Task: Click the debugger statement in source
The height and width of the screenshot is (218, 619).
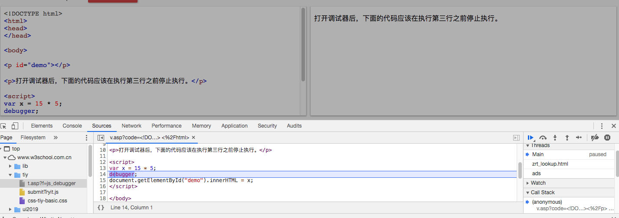Action: 123,174
